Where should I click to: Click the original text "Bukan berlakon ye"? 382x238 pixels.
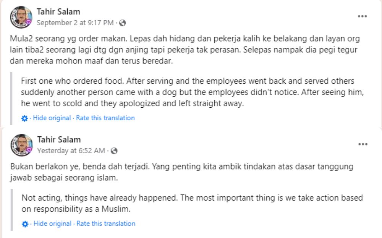(x=38, y=167)
